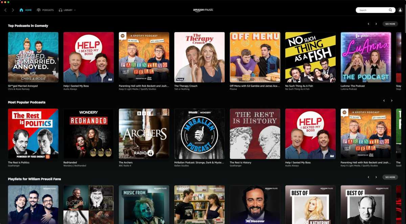
Task: Click SEE MORE for Top Podcasts in Comedy
Action: point(390,24)
